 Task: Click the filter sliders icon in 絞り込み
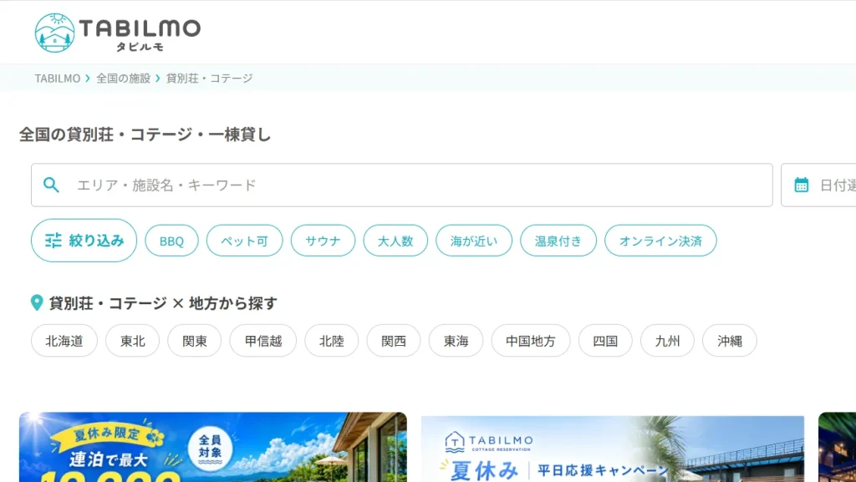pos(53,241)
